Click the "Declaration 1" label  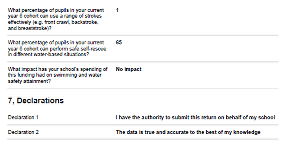(23, 118)
